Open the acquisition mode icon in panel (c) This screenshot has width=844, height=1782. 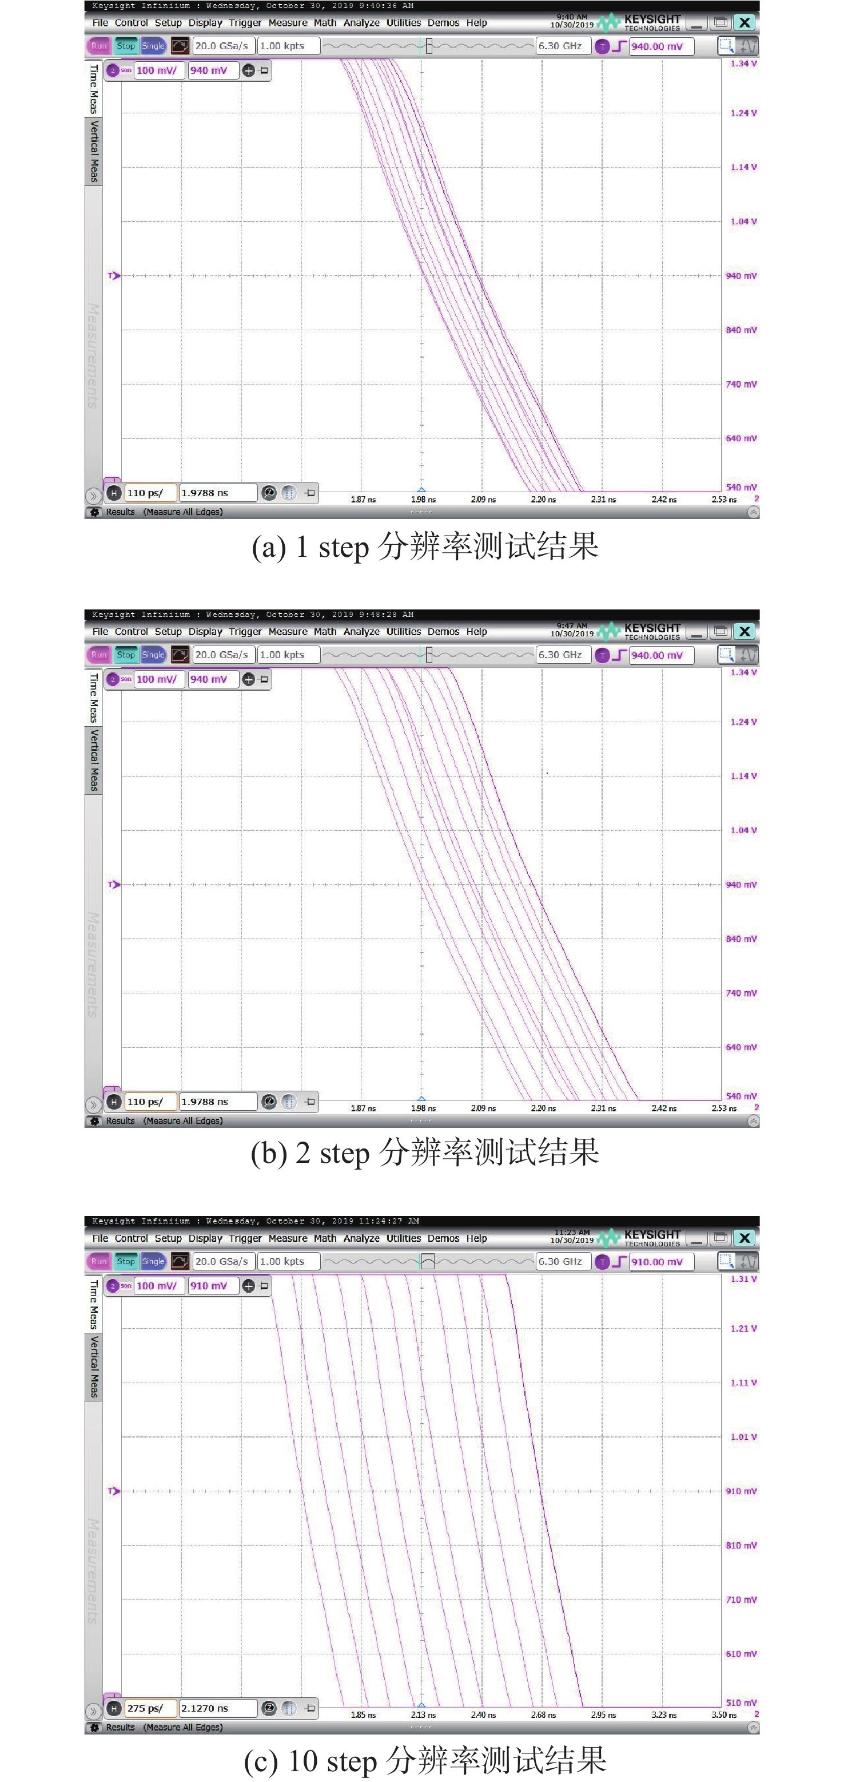(180, 1262)
